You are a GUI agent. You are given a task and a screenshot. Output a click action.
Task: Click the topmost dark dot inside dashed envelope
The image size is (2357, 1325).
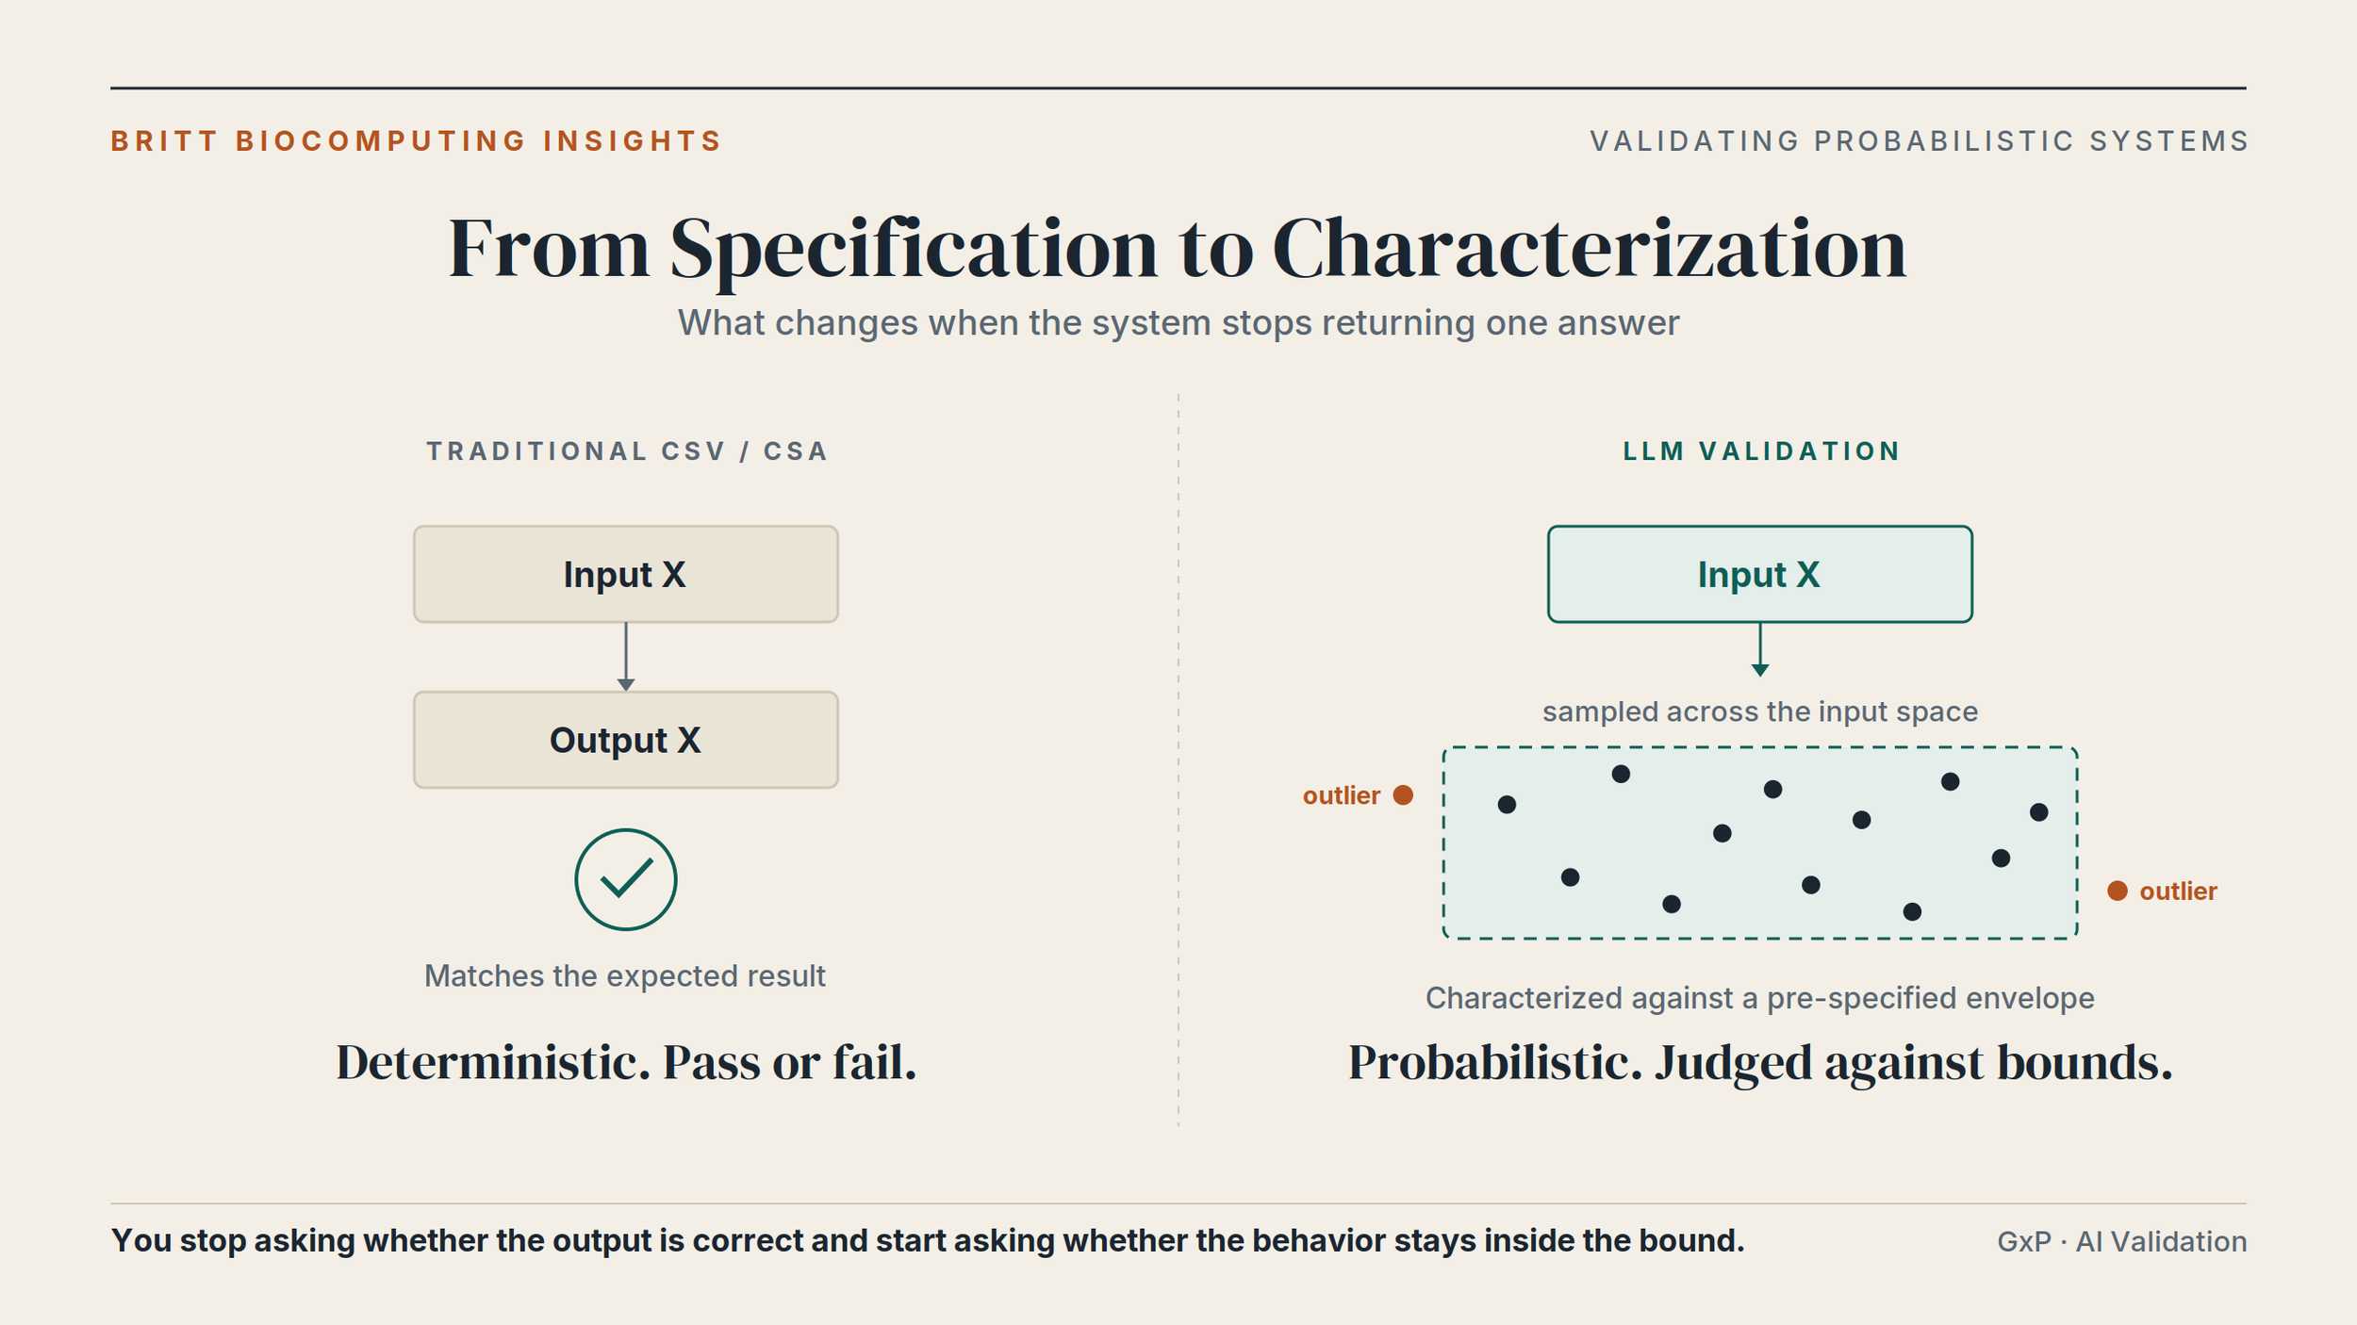click(x=1621, y=774)
